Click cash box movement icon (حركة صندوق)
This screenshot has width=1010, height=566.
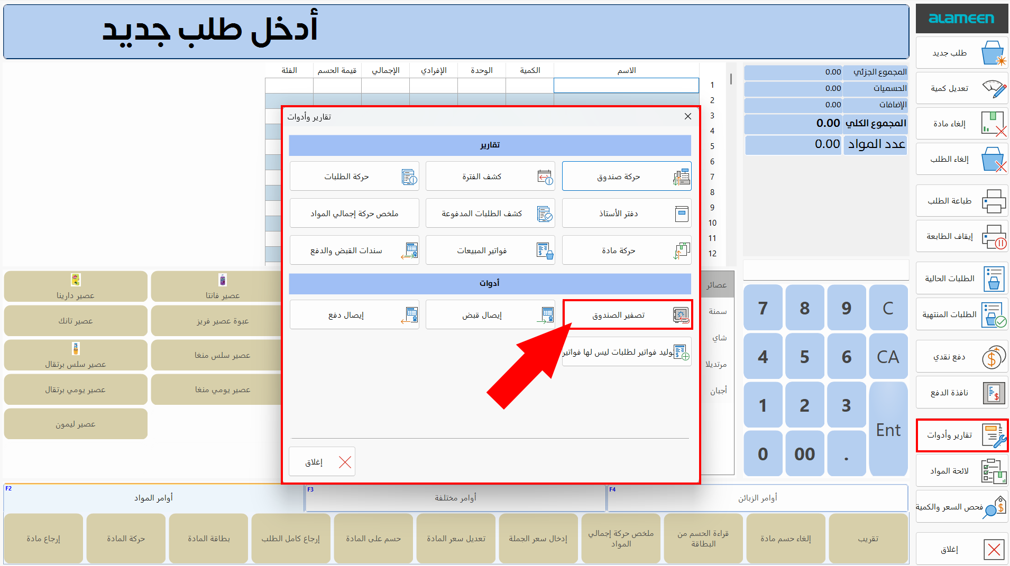pyautogui.click(x=682, y=177)
